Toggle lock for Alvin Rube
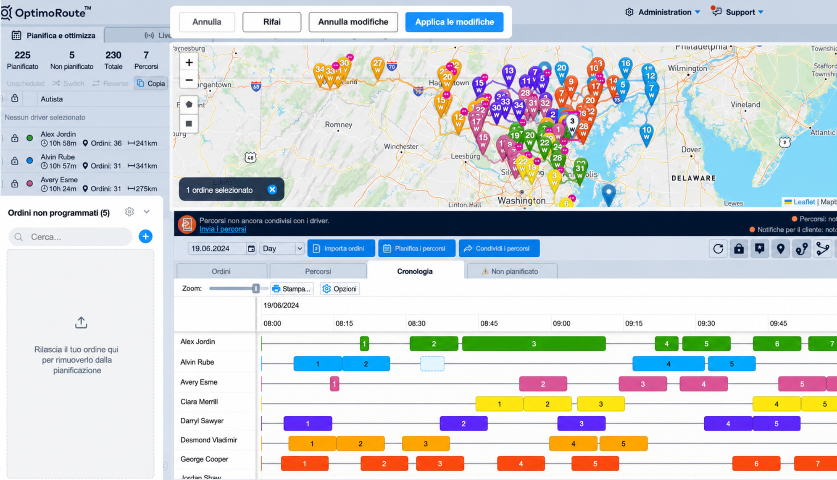This screenshot has width=837, height=480. pyautogui.click(x=15, y=161)
